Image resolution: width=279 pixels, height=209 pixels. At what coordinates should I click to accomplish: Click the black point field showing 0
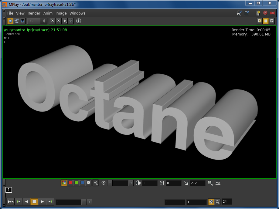[173, 183]
